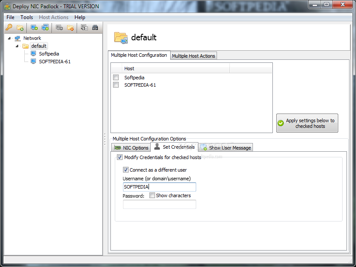Select the default folder label in tree

coord(39,46)
